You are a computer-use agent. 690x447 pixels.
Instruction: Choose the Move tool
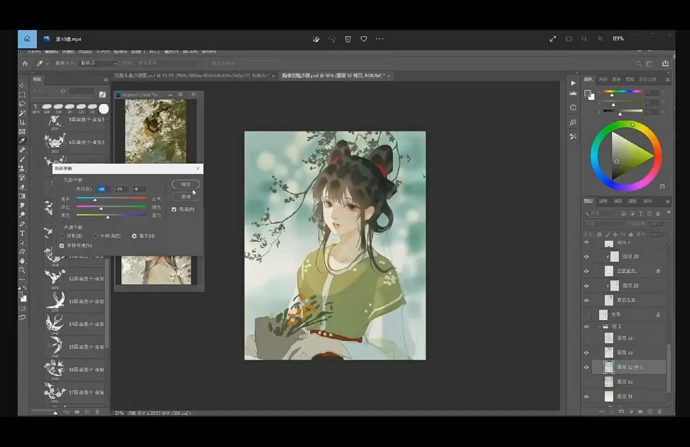pyautogui.click(x=22, y=85)
